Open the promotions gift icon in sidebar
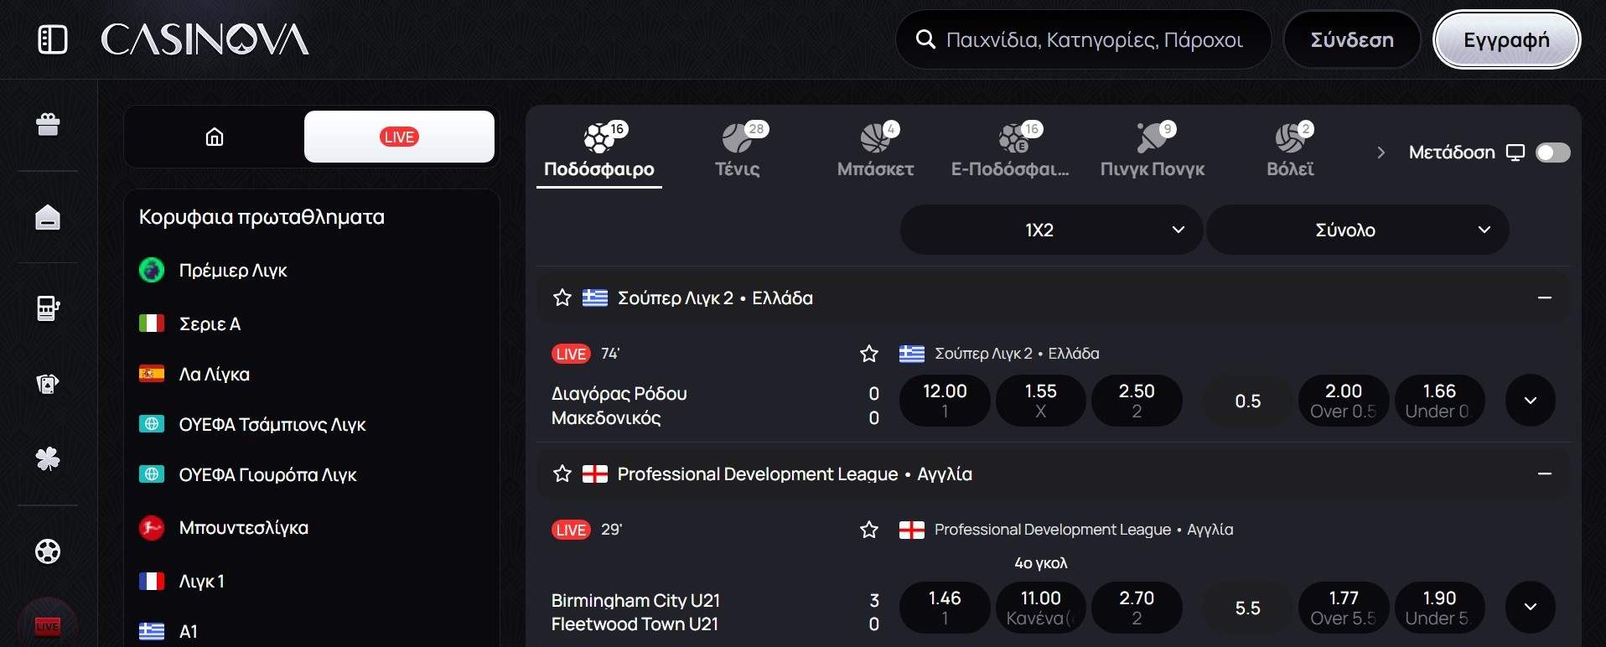This screenshot has width=1606, height=647. coord(48,123)
